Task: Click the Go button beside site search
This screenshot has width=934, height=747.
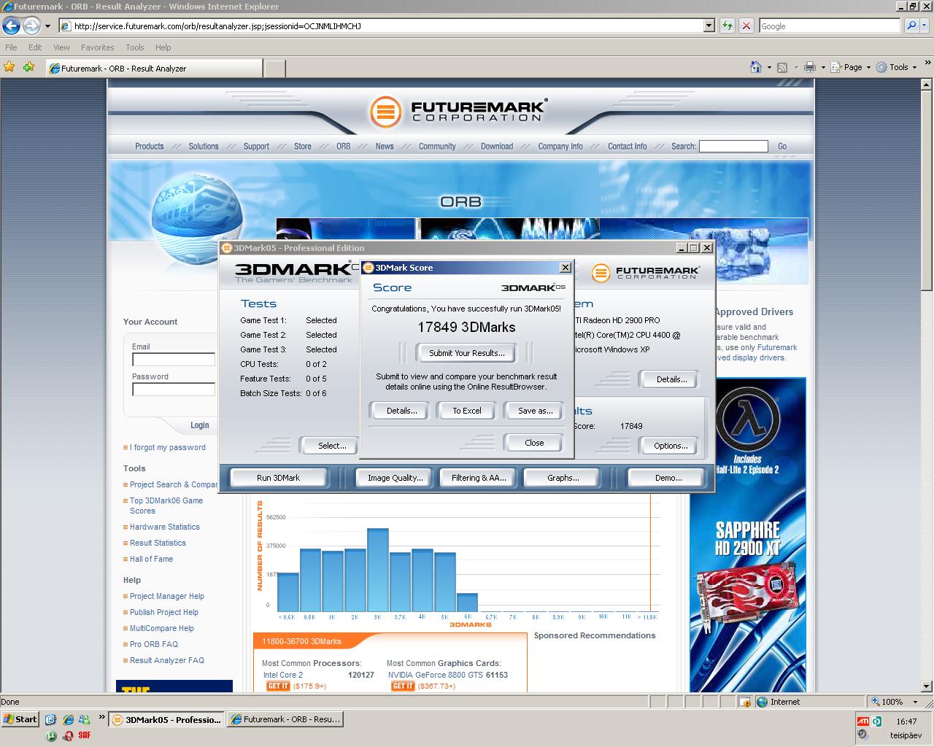Action: pyautogui.click(x=782, y=146)
